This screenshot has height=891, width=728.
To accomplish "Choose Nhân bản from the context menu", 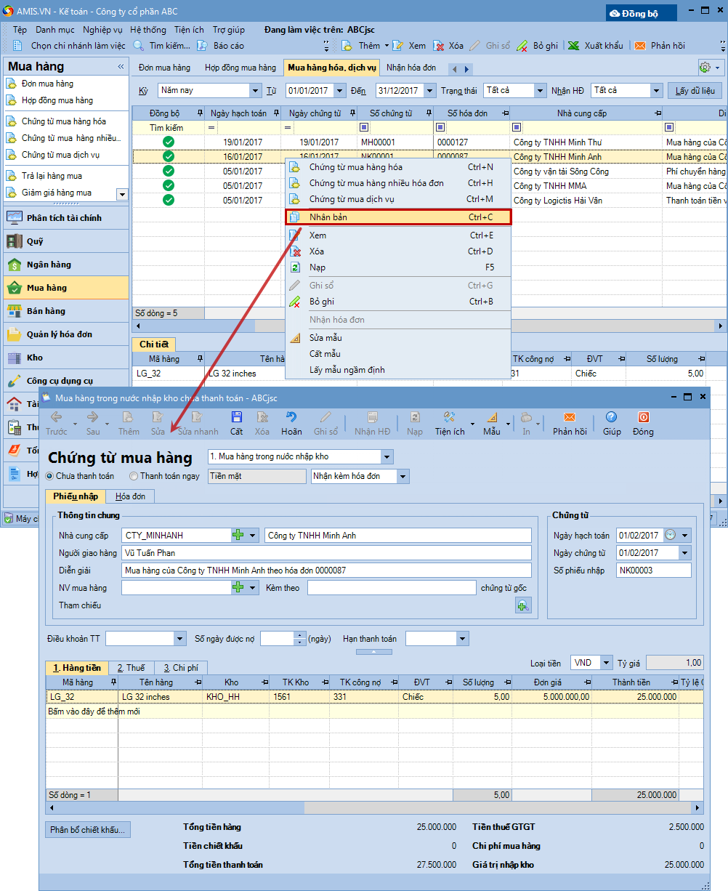I will pos(397,217).
